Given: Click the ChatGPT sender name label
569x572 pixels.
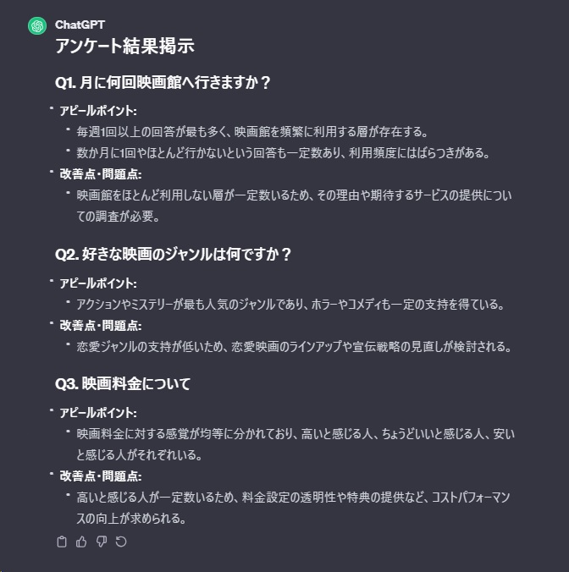Looking at the screenshot, I should (x=80, y=25).
